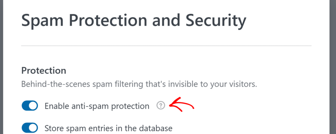Click the white knob of the anti-spam toggle
Image resolution: width=336 pixels, height=134 pixels.
coord(33,106)
